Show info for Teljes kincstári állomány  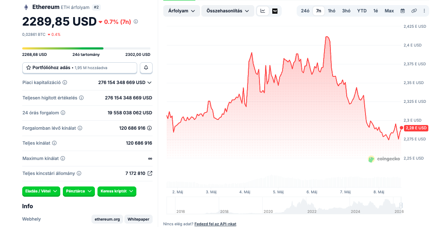pos(79,173)
